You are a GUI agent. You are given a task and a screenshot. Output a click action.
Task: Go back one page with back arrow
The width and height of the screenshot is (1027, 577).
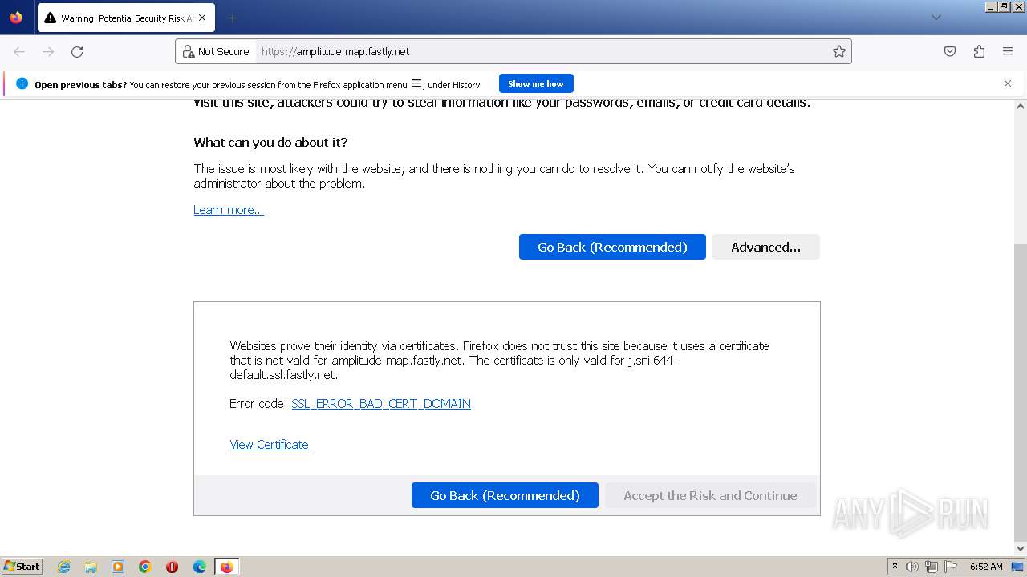(19, 51)
